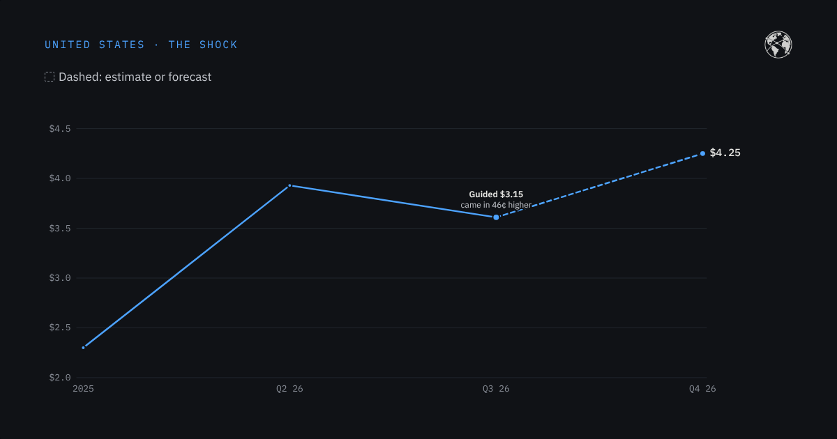Click the dashed forecast line segment
The width and height of the screenshot is (837, 439).
click(x=599, y=185)
